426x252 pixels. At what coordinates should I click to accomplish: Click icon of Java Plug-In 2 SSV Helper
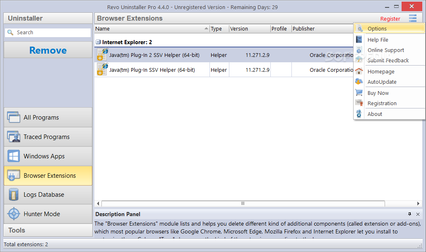[x=102, y=55]
